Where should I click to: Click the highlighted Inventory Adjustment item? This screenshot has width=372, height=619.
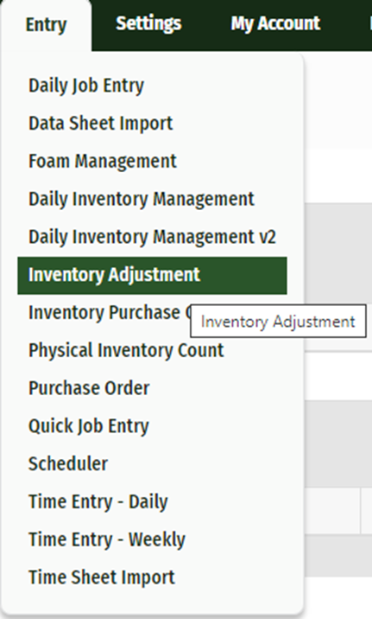click(x=152, y=275)
